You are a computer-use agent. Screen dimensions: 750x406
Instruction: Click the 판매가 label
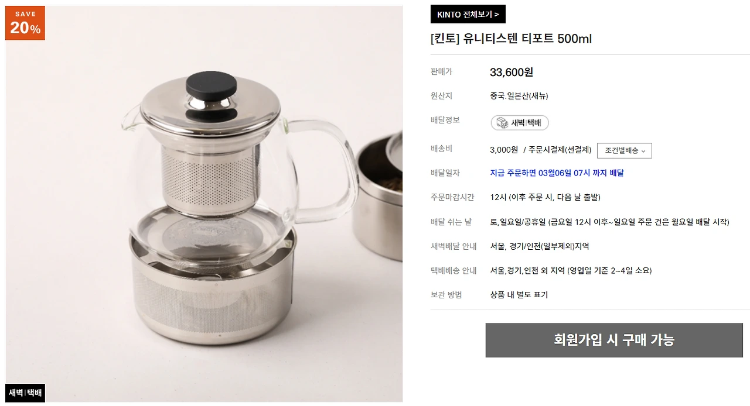tap(442, 72)
